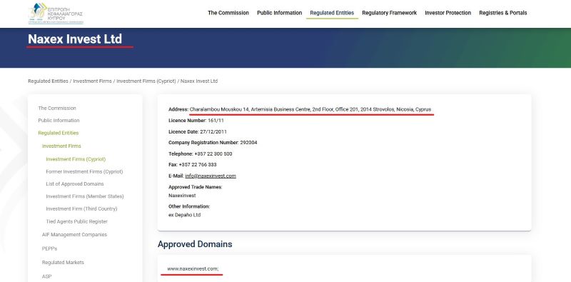The height and width of the screenshot is (282, 571).
Task: Go to Regulated Entities breadcrumb
Action: coord(48,81)
